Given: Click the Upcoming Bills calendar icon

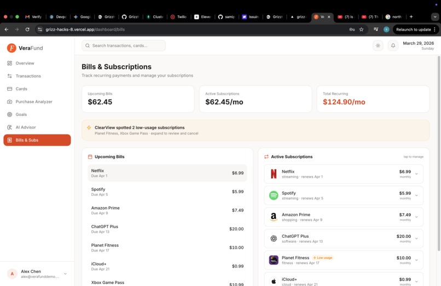Looking at the screenshot, I should point(90,156).
